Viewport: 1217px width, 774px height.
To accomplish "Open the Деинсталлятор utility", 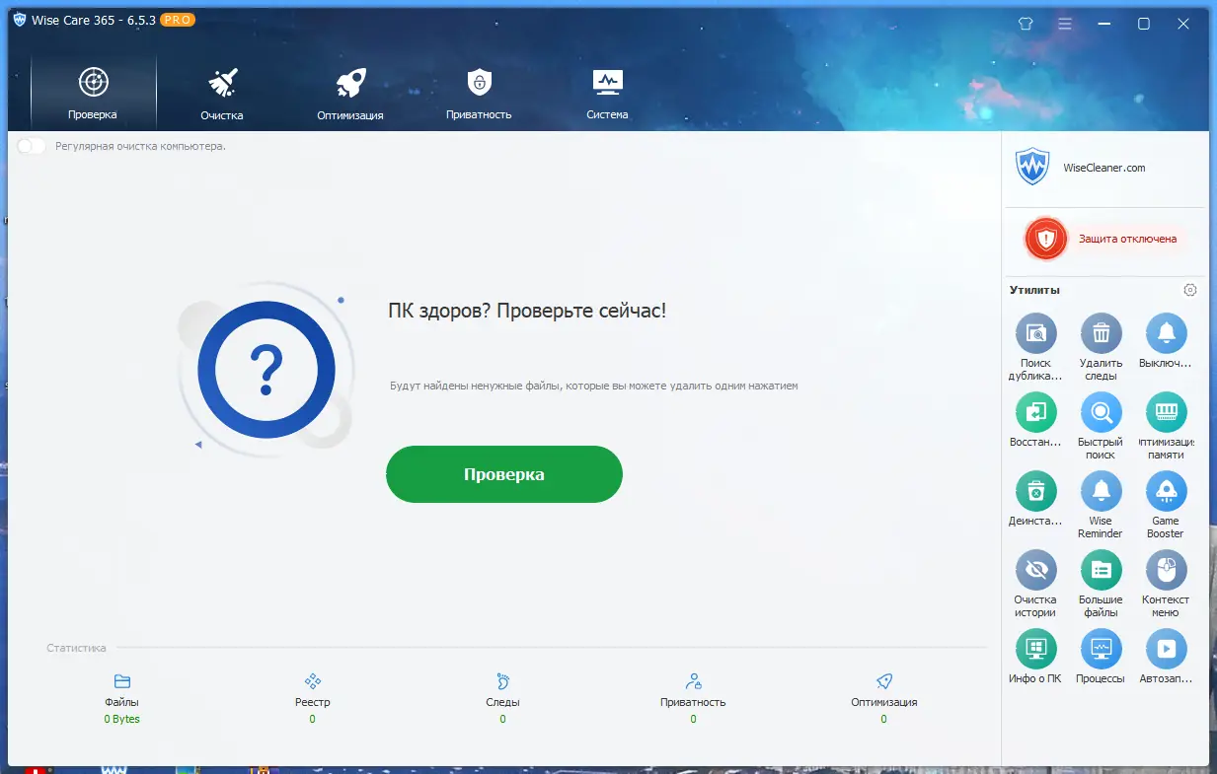I will click(1034, 491).
